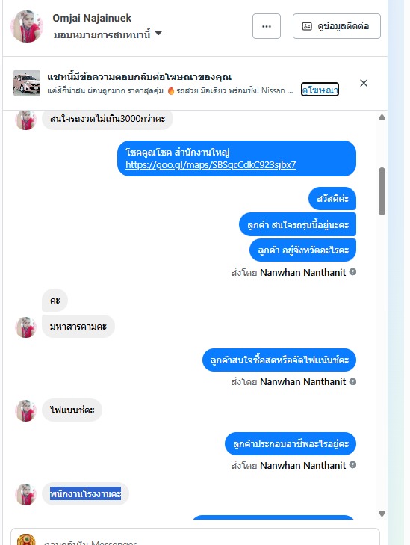This screenshot has height=545, width=410.
Task: Click Omjai Najainuek's header profile picture
Action: [x=27, y=26]
